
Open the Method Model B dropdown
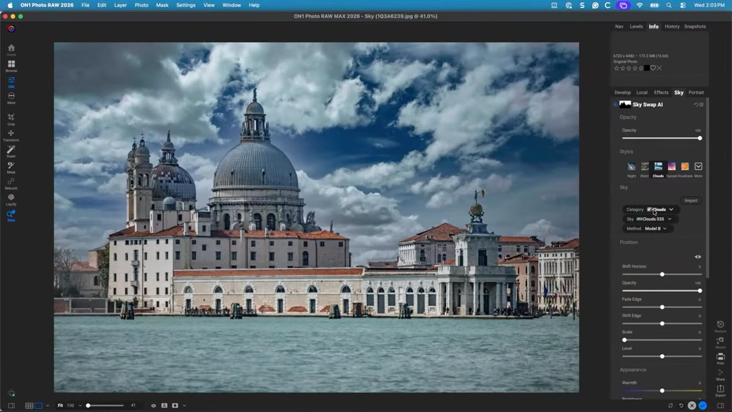pos(648,229)
